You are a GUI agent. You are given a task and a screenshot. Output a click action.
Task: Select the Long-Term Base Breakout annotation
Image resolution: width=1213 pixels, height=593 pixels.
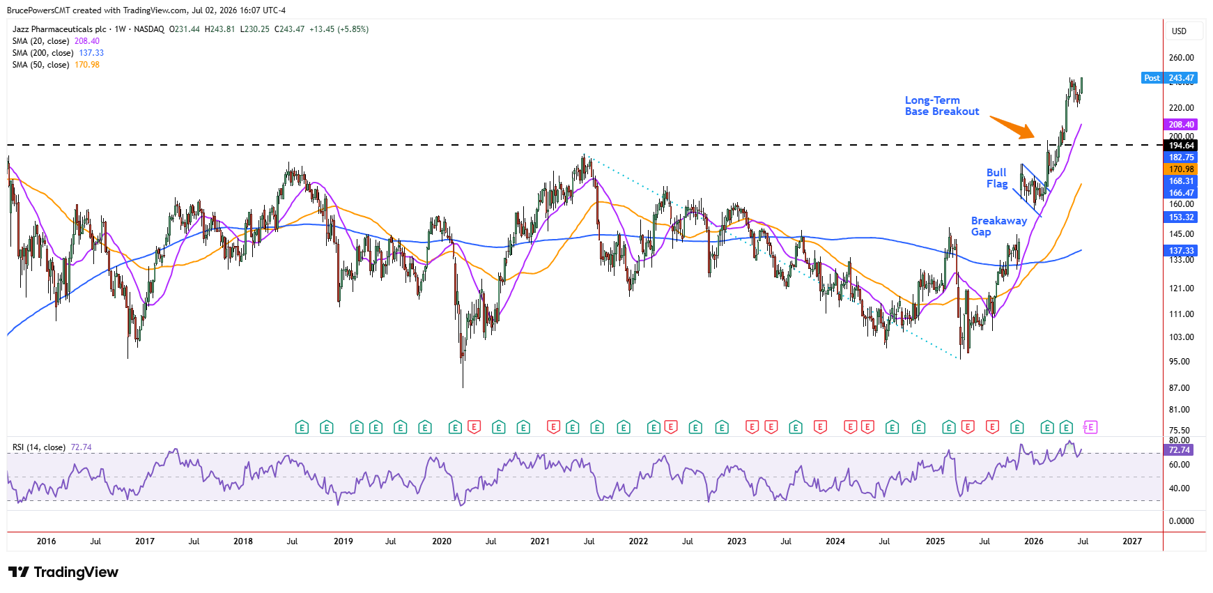point(942,106)
